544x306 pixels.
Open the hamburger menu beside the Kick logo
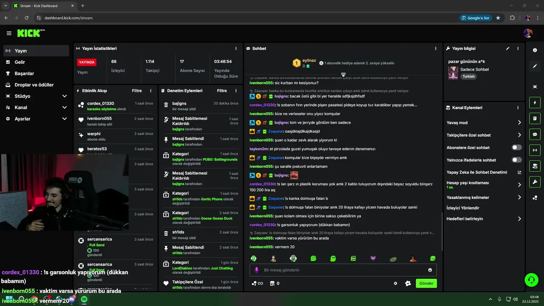point(9,33)
